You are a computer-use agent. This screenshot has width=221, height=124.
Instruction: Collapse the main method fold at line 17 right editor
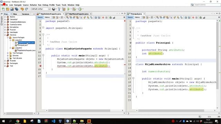pyautogui.click(x=133, y=78)
